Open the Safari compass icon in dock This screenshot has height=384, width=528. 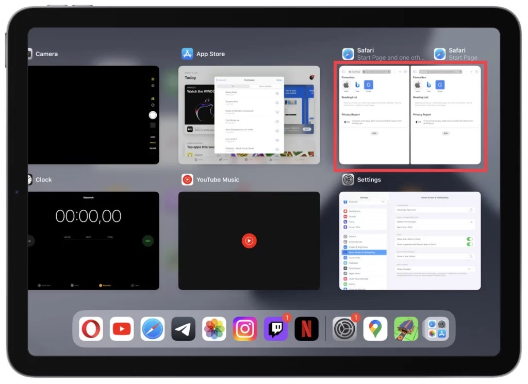pyautogui.click(x=153, y=328)
